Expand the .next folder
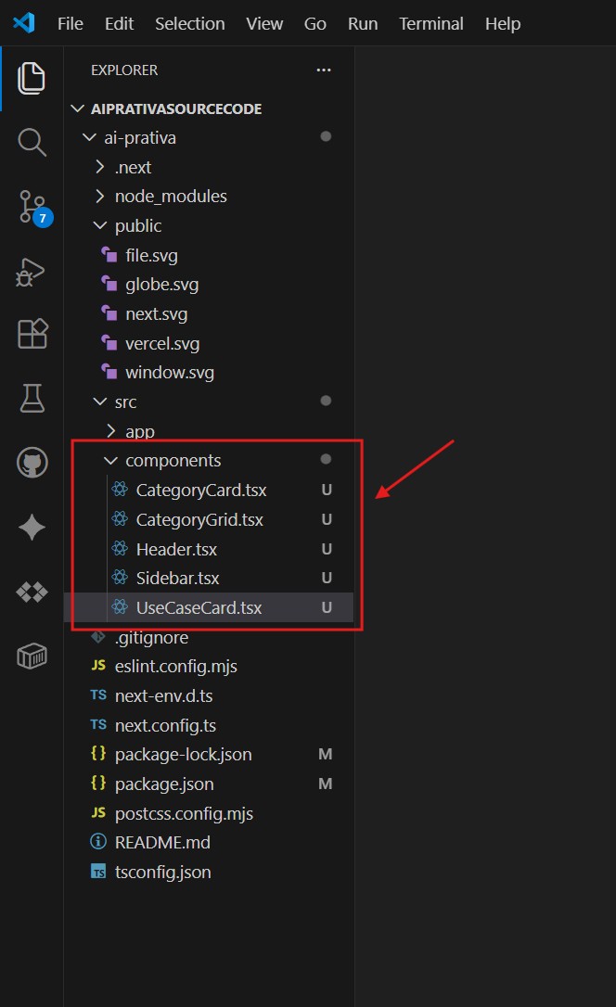Viewport: 616px width, 1007px height. point(133,168)
